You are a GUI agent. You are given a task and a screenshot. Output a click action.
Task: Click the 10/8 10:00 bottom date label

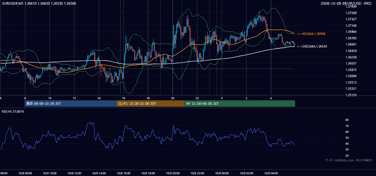(50, 173)
